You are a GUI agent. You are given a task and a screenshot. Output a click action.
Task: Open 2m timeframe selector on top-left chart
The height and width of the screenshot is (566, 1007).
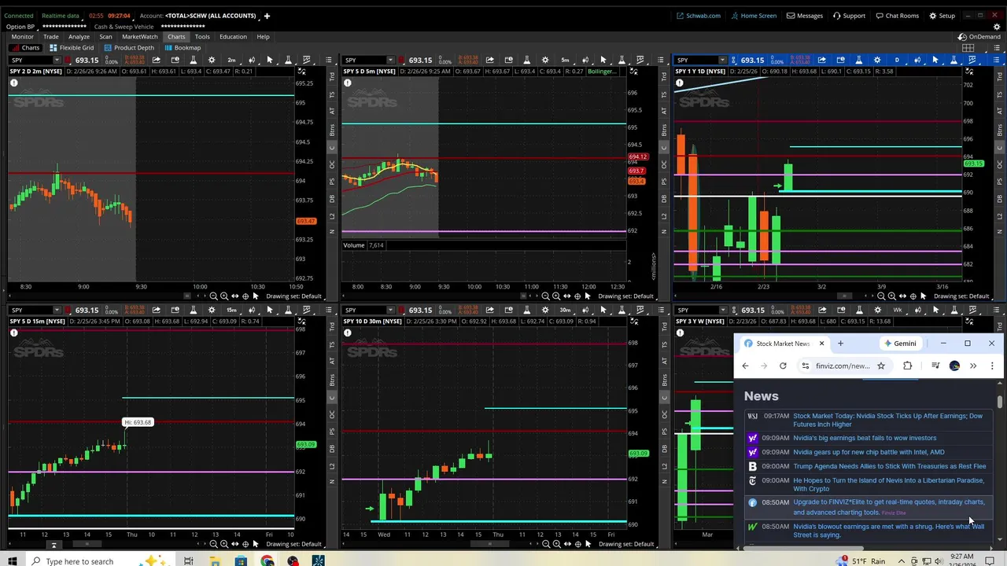[231, 60]
